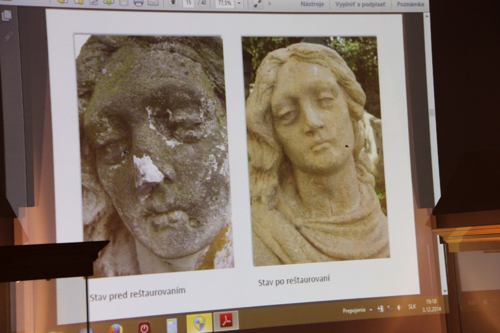Click the Print icon in the Reader toolbar

click(x=138, y=3)
